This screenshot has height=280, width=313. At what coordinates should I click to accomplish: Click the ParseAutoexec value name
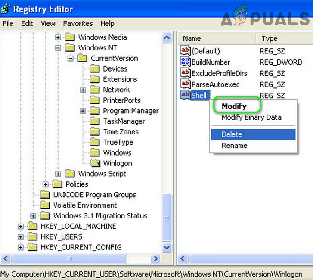coord(215,84)
